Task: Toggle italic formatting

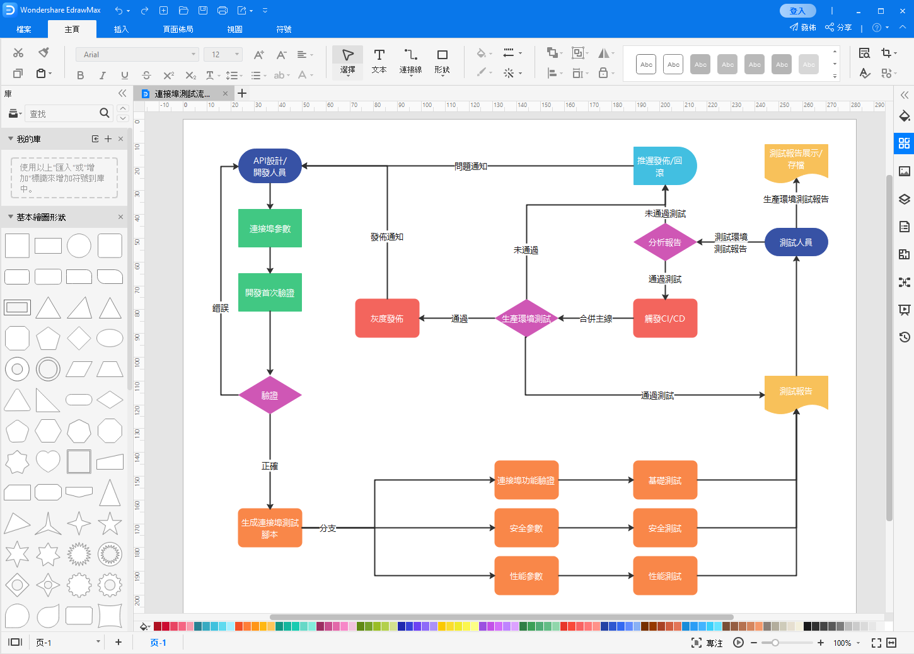Action: 102,75
